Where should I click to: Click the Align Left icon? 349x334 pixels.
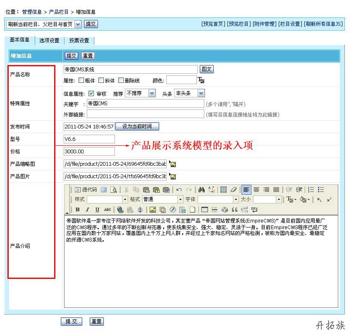tap(246, 190)
